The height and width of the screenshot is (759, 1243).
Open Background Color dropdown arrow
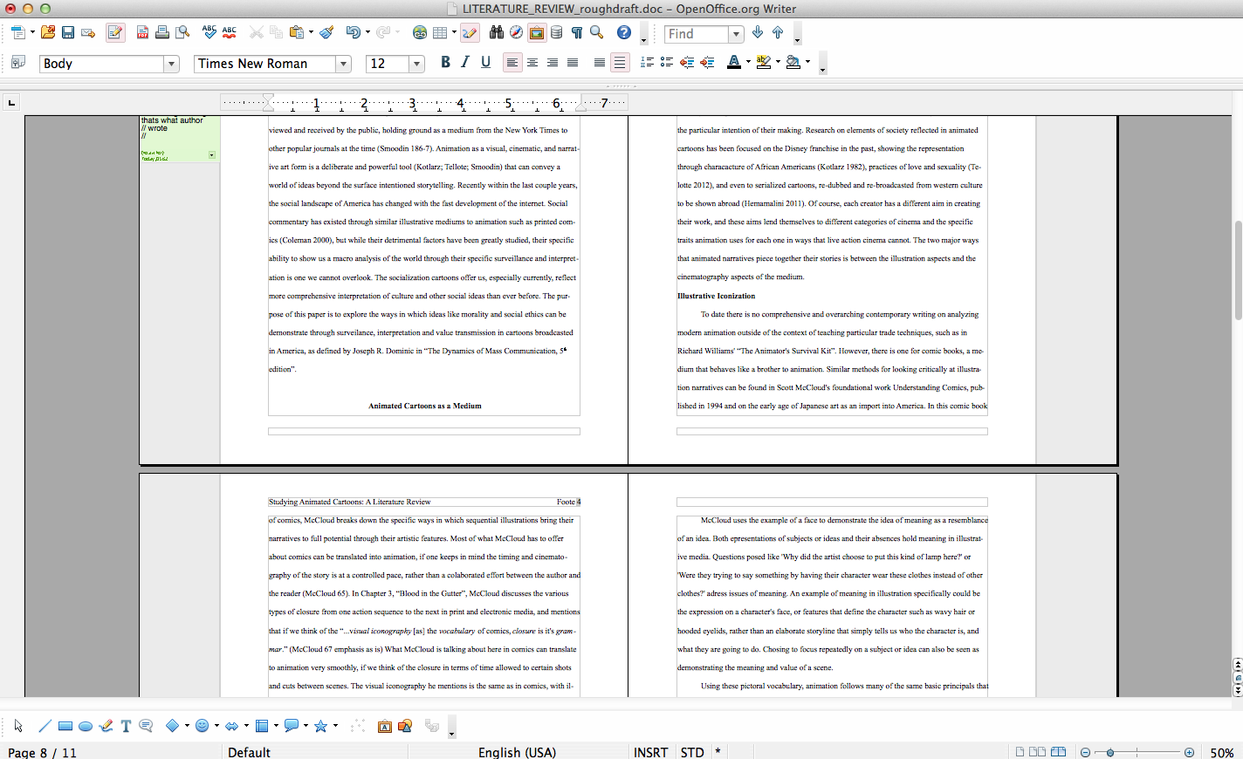807,63
